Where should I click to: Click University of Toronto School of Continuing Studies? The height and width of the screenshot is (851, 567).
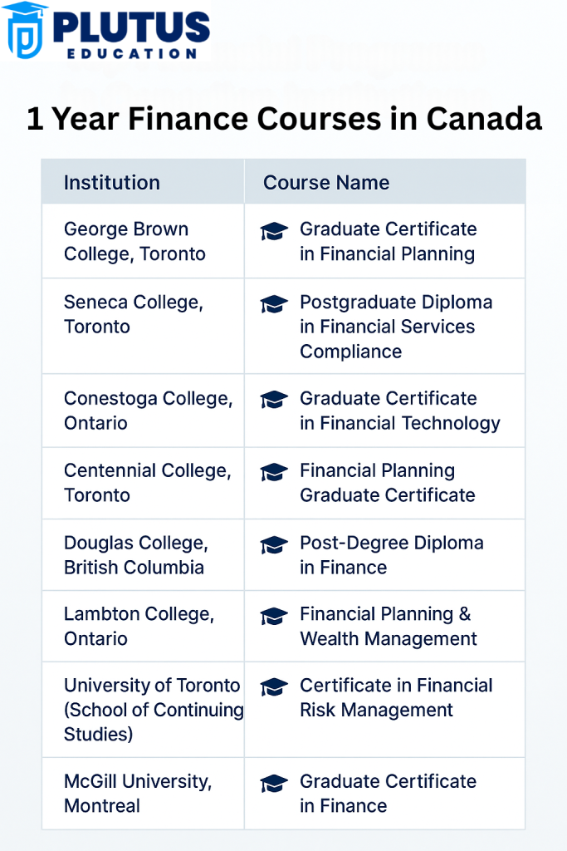tap(151, 710)
